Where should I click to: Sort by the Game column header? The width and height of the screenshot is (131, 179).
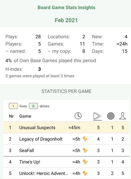[25, 116]
